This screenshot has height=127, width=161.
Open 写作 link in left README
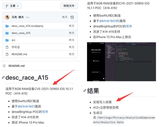click(x=45, y=112)
